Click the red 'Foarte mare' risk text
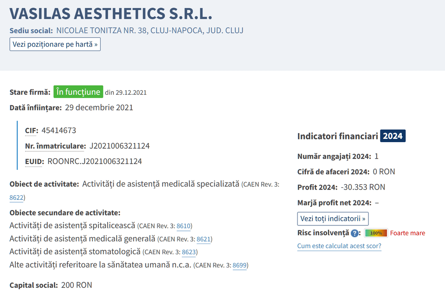The image size is (445, 300). pyautogui.click(x=407, y=233)
